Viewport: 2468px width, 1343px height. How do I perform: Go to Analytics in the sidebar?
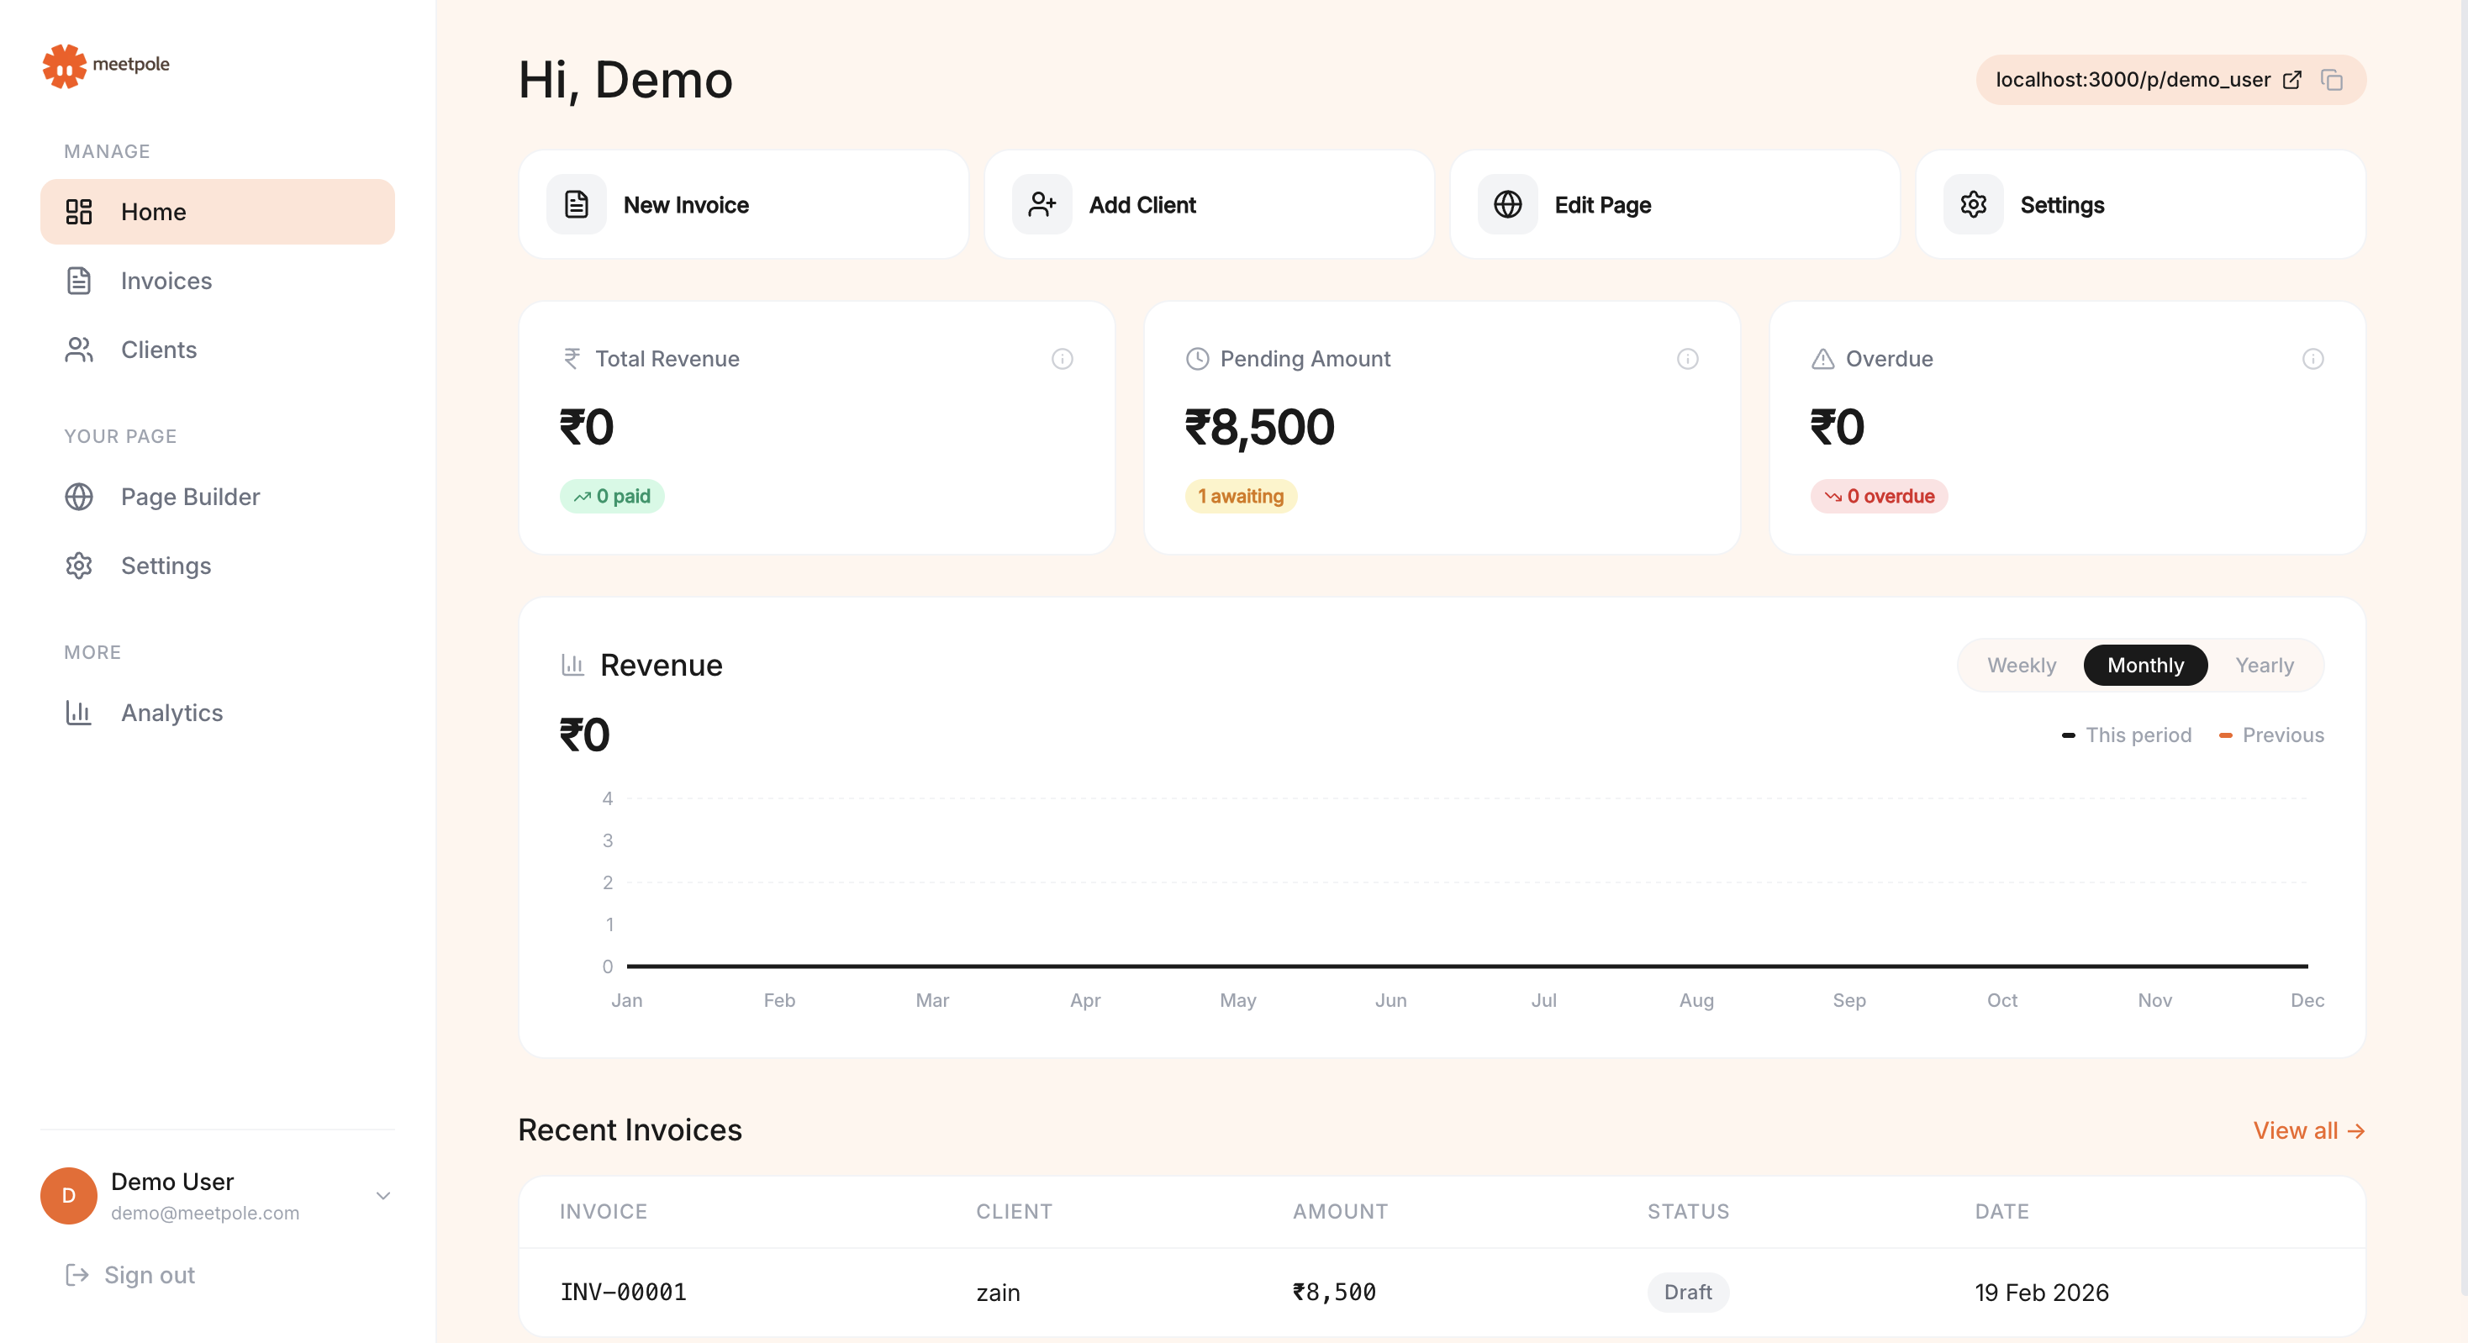tap(171, 713)
